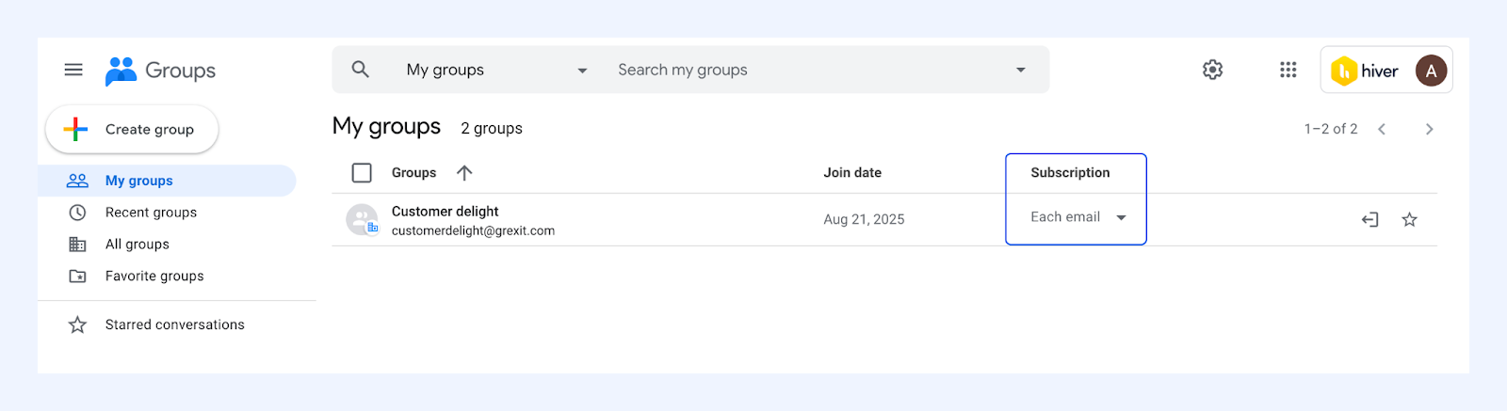Viewport: 1507px width, 411px height.
Task: Go to next page of groups
Action: (1429, 129)
